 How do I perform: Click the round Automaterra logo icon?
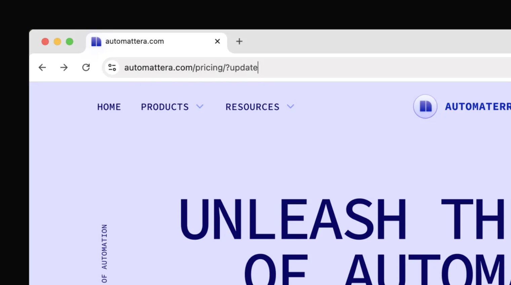(425, 107)
